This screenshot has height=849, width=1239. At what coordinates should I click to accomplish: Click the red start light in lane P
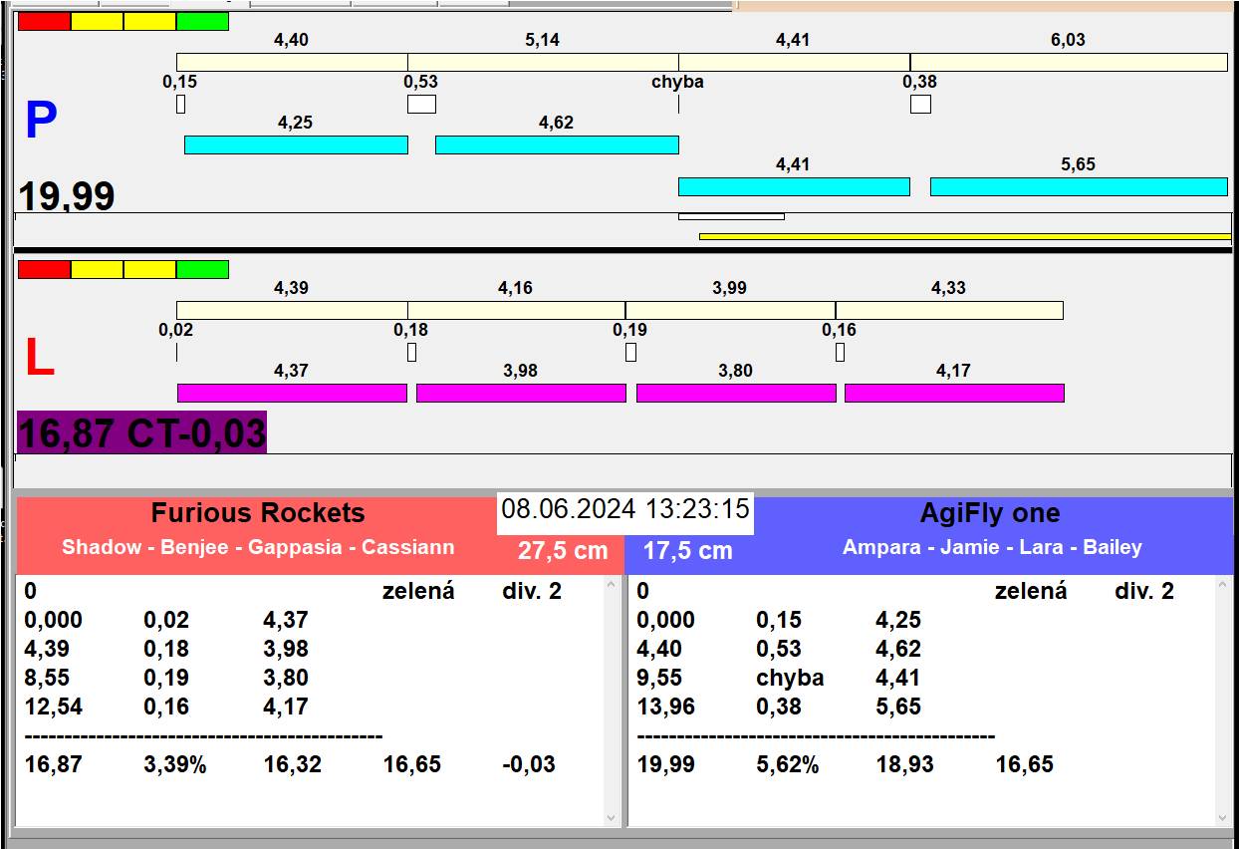pyautogui.click(x=45, y=21)
